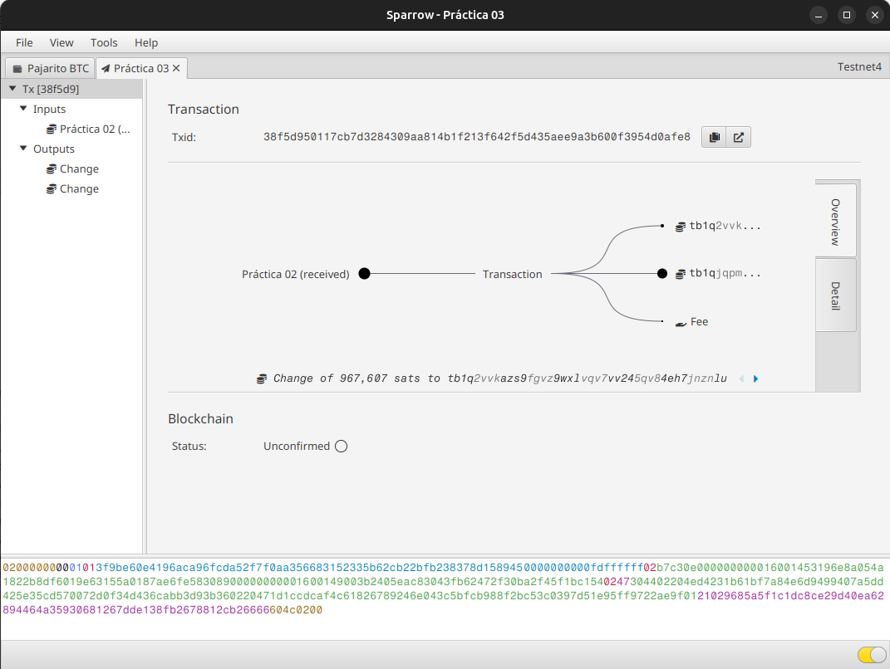Click the Práctica 02 (received) input label

295,274
